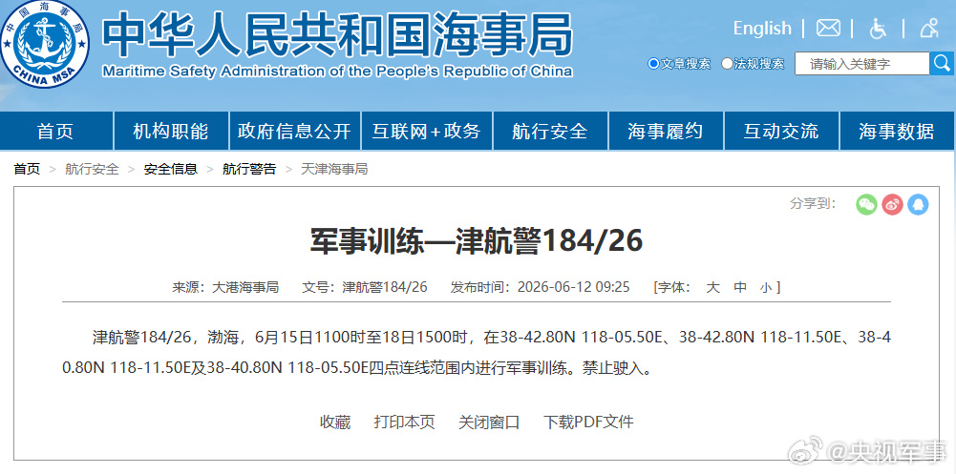
Task: Click the elderly-friendly mode icon
Action: pyautogui.click(x=930, y=28)
